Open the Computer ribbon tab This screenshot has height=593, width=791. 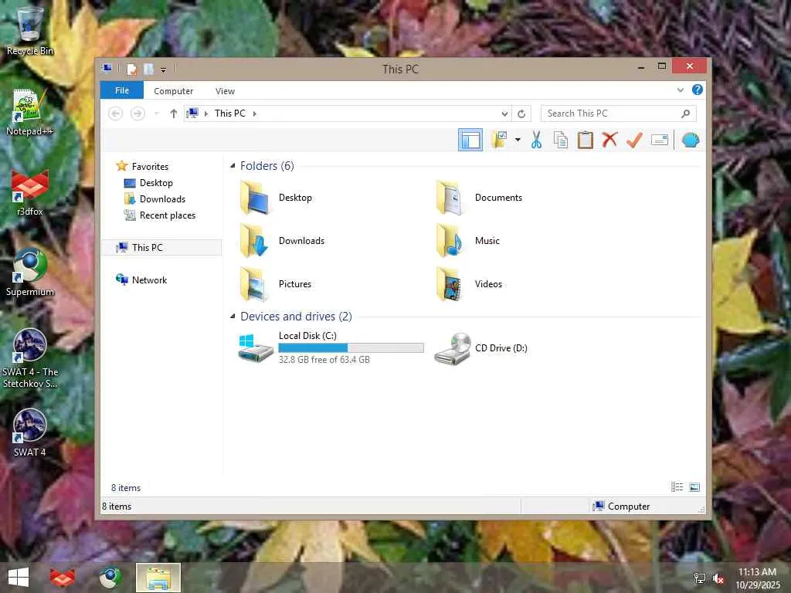point(173,91)
